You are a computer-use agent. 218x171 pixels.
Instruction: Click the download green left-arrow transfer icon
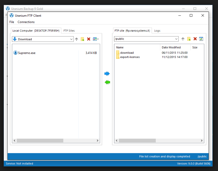[107, 82]
